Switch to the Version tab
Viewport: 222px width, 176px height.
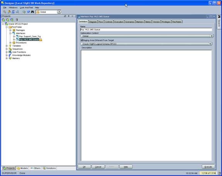click(x=156, y=22)
